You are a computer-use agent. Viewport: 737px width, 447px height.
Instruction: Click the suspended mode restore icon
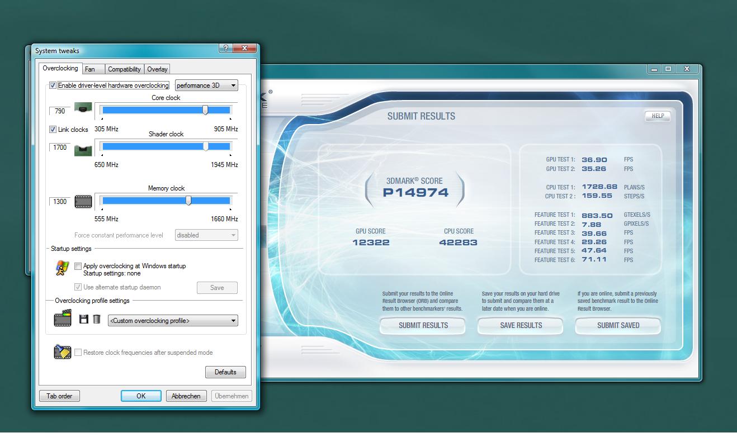(x=62, y=352)
